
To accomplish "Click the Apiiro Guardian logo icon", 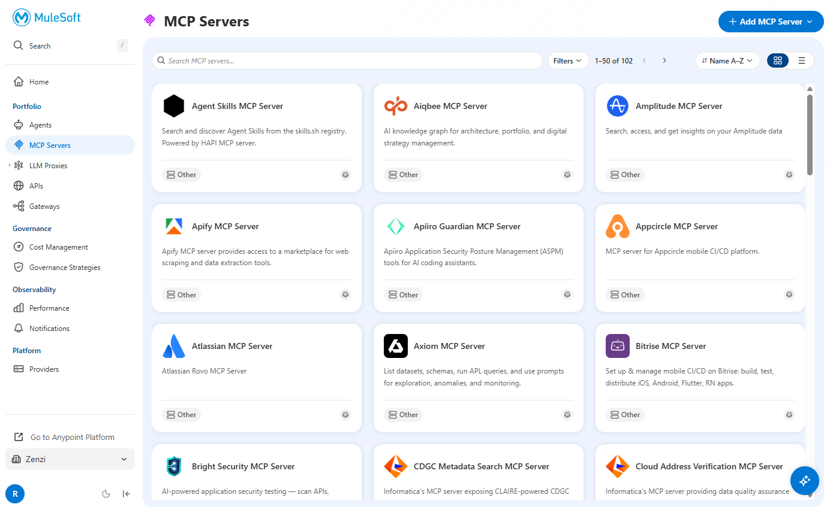I will tap(395, 226).
